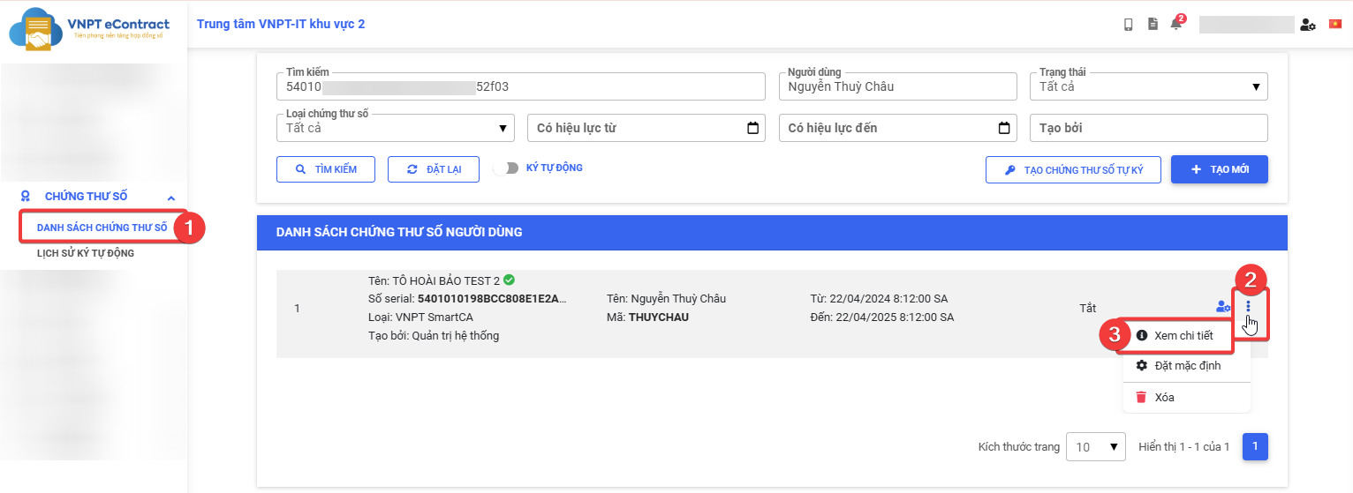
Task: Open calendar picker for Có hiệu lực từ
Action: [x=752, y=128]
